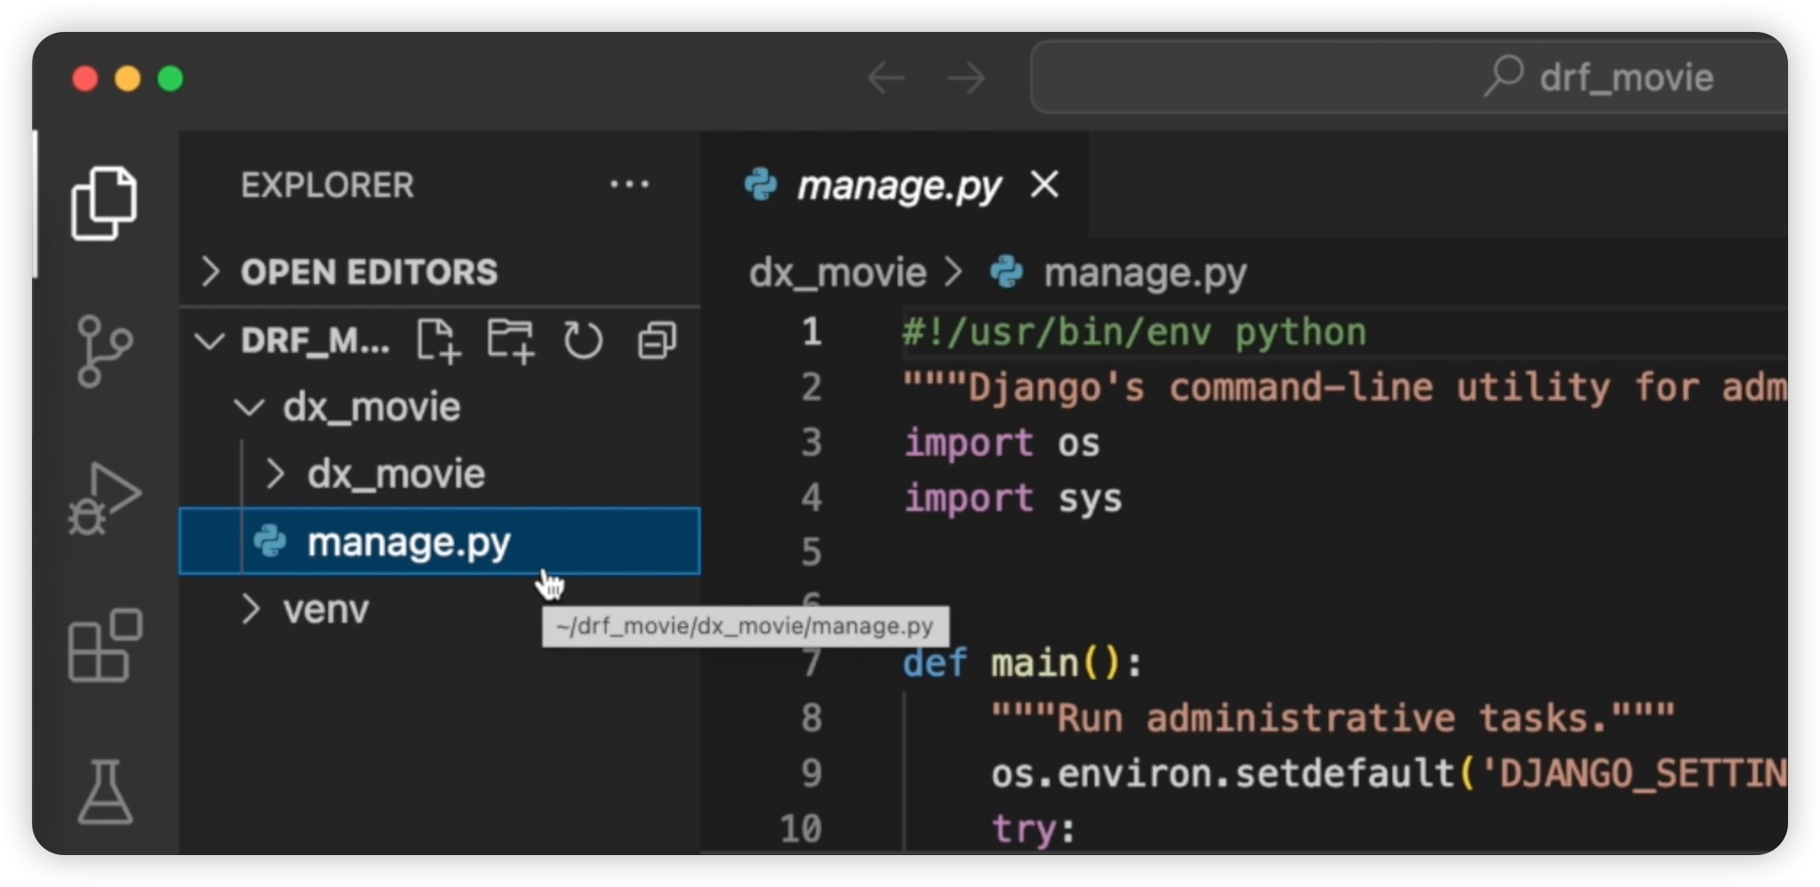Collapse the DRF_M... workspace section
This screenshot has height=887, width=1820.
click(x=209, y=341)
